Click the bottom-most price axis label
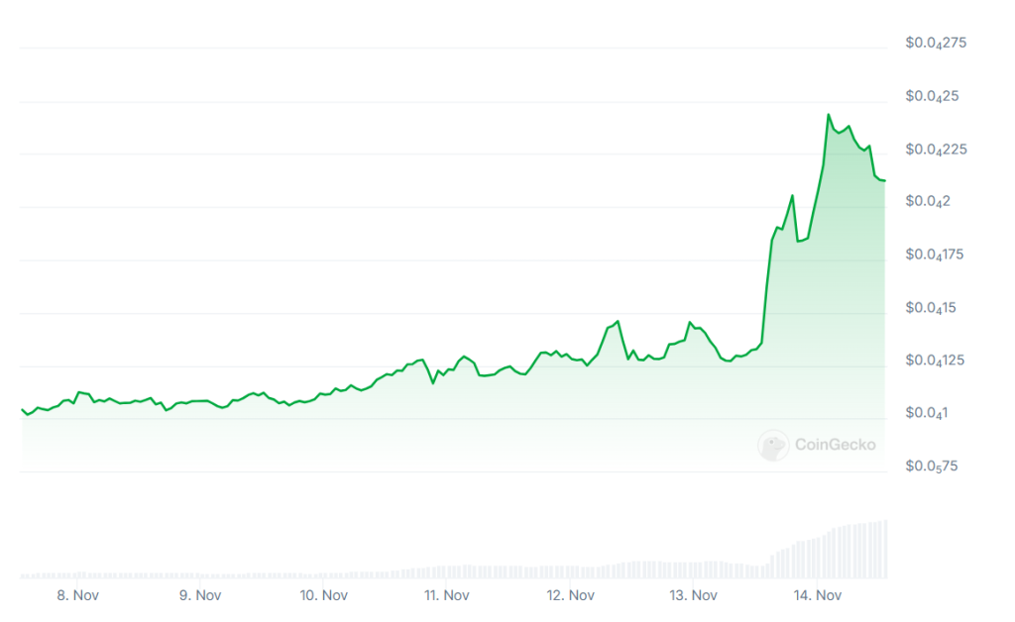The height and width of the screenshot is (622, 1015). point(932,466)
